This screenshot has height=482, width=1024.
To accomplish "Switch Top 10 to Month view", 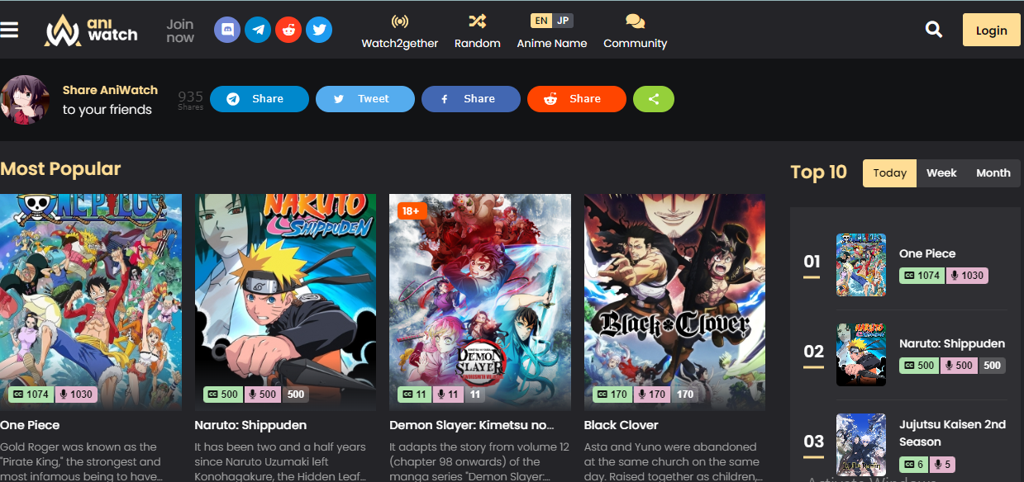I will pos(993,172).
